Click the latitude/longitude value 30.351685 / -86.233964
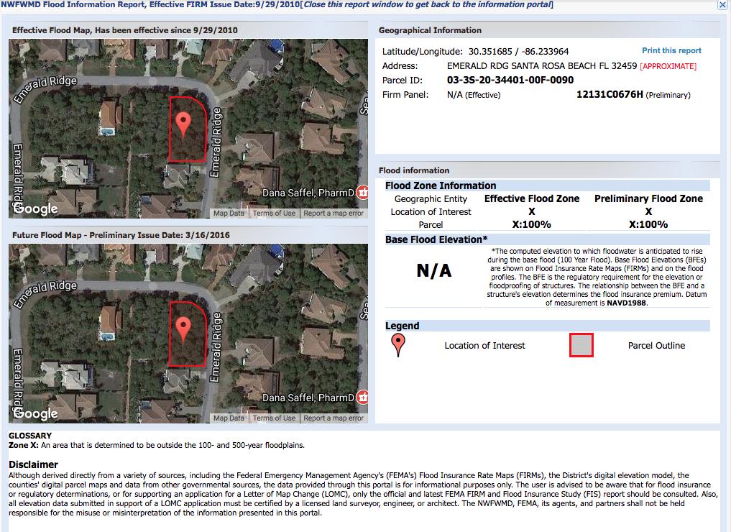Viewport: 731px width, 532px height. click(x=518, y=51)
